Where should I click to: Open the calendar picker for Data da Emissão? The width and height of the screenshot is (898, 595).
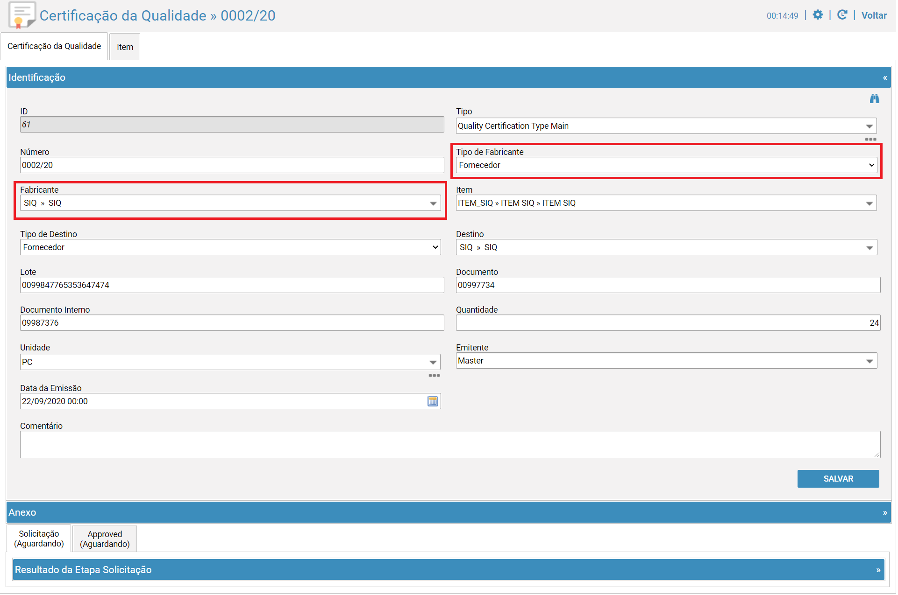pyautogui.click(x=433, y=401)
